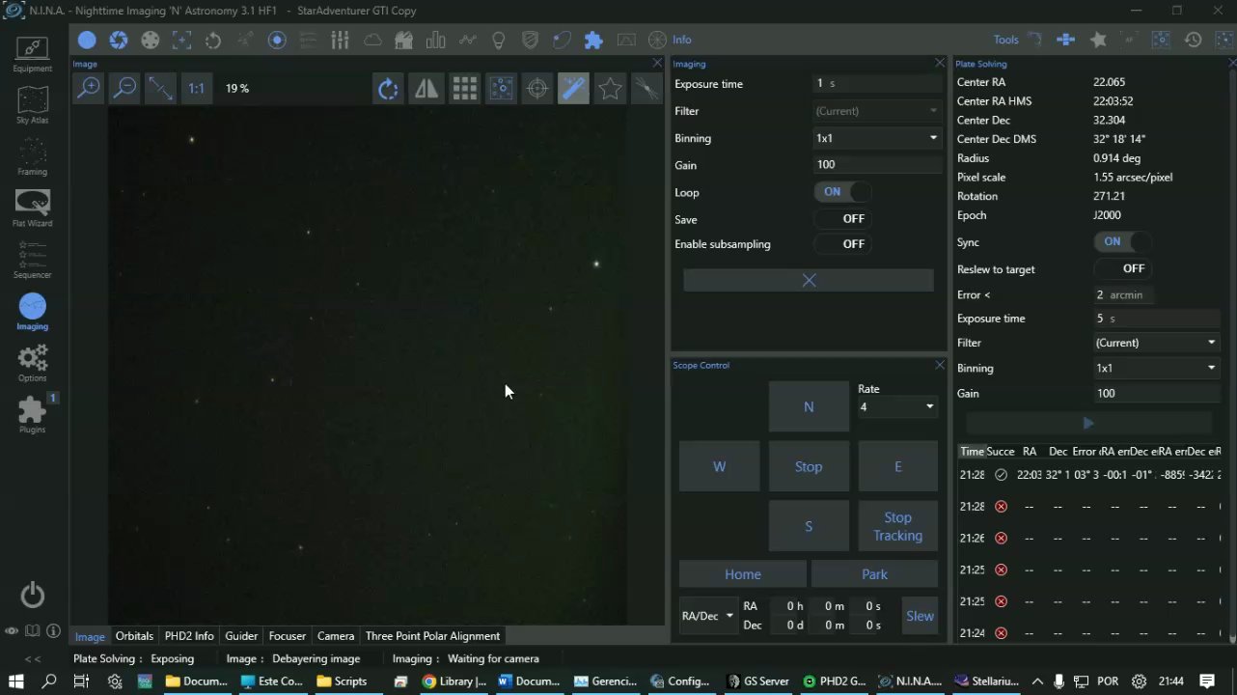This screenshot has width=1237, height=695.
Task: Click the Stop Tracking button
Action: tap(897, 526)
